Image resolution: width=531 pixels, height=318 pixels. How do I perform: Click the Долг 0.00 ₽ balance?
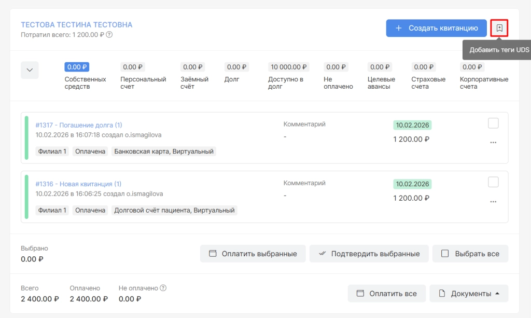click(x=236, y=67)
